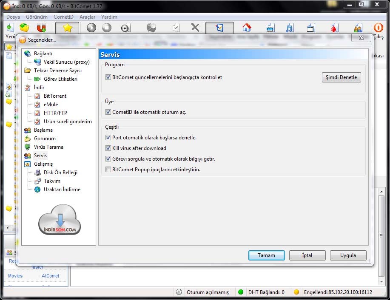Click the task properties toolbar icon
This screenshot has width=390, height=300.
point(176,28)
